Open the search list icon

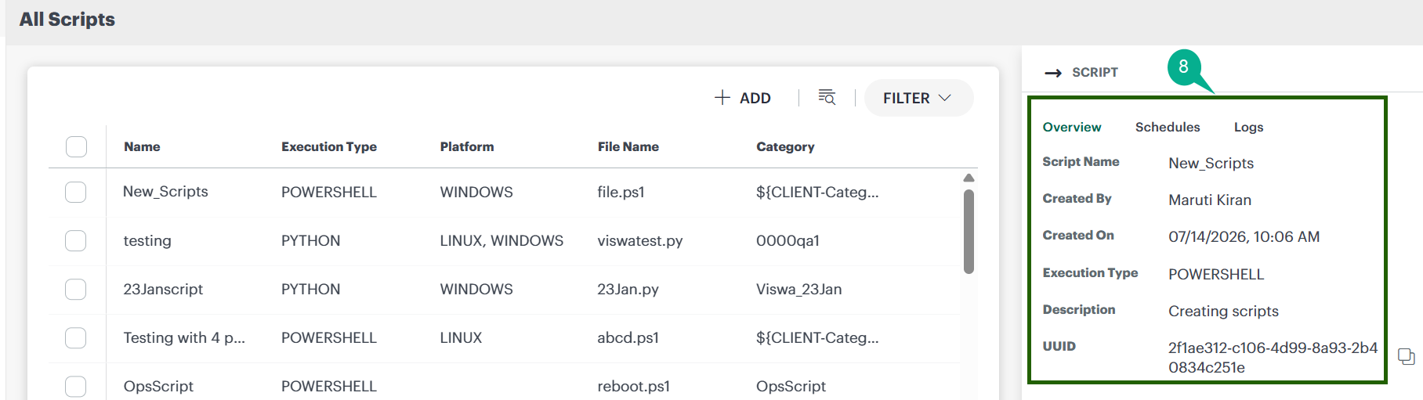(827, 97)
